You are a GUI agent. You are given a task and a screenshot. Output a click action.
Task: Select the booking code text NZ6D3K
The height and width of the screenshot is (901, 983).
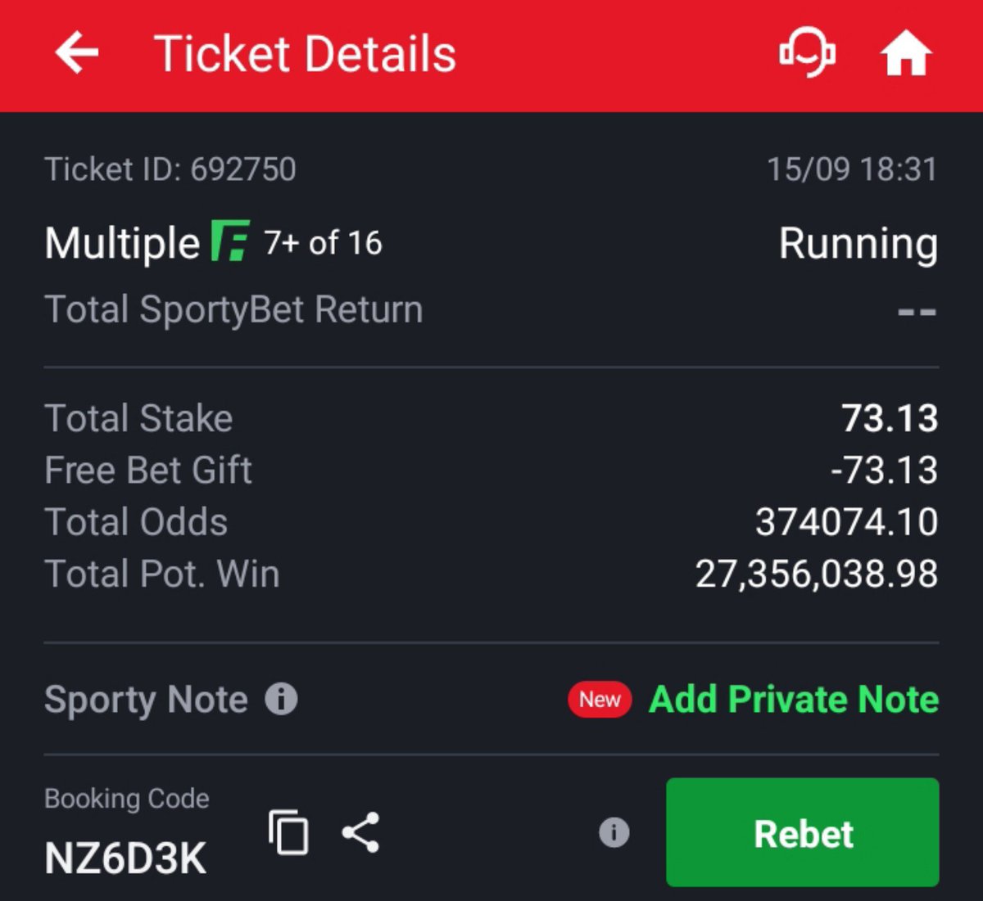[126, 858]
